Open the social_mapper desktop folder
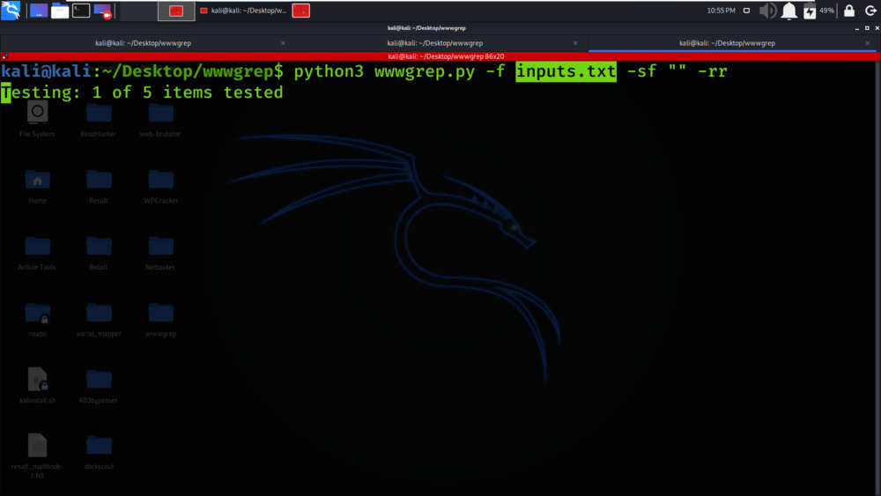881x496 pixels. 99,319
